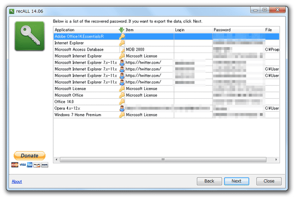Select the Opera 4x-12x row
295x199 pixels.
tap(166, 108)
